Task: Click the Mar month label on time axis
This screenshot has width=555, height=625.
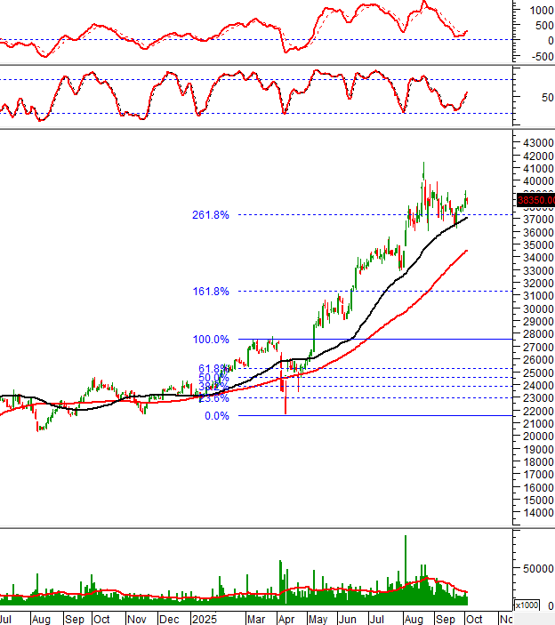Action: click(254, 618)
